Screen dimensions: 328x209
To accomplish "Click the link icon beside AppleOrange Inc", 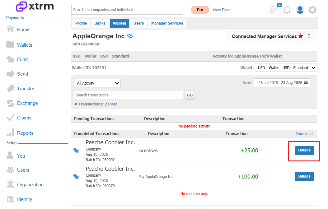I will (x=130, y=36).
